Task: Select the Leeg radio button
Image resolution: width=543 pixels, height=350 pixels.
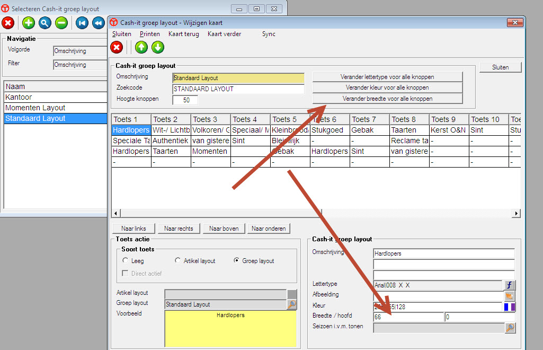Action: pyautogui.click(x=126, y=260)
